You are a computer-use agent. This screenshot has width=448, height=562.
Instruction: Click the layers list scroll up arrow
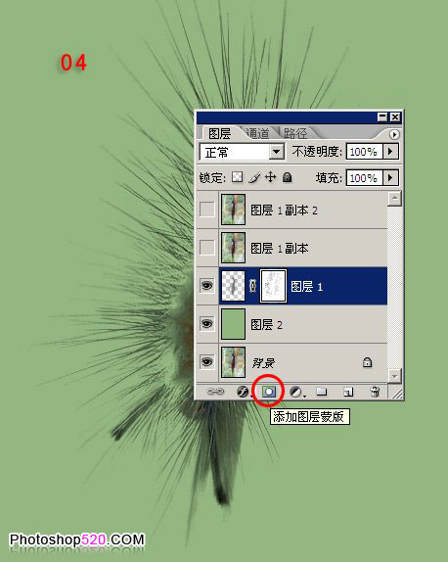[x=394, y=198]
